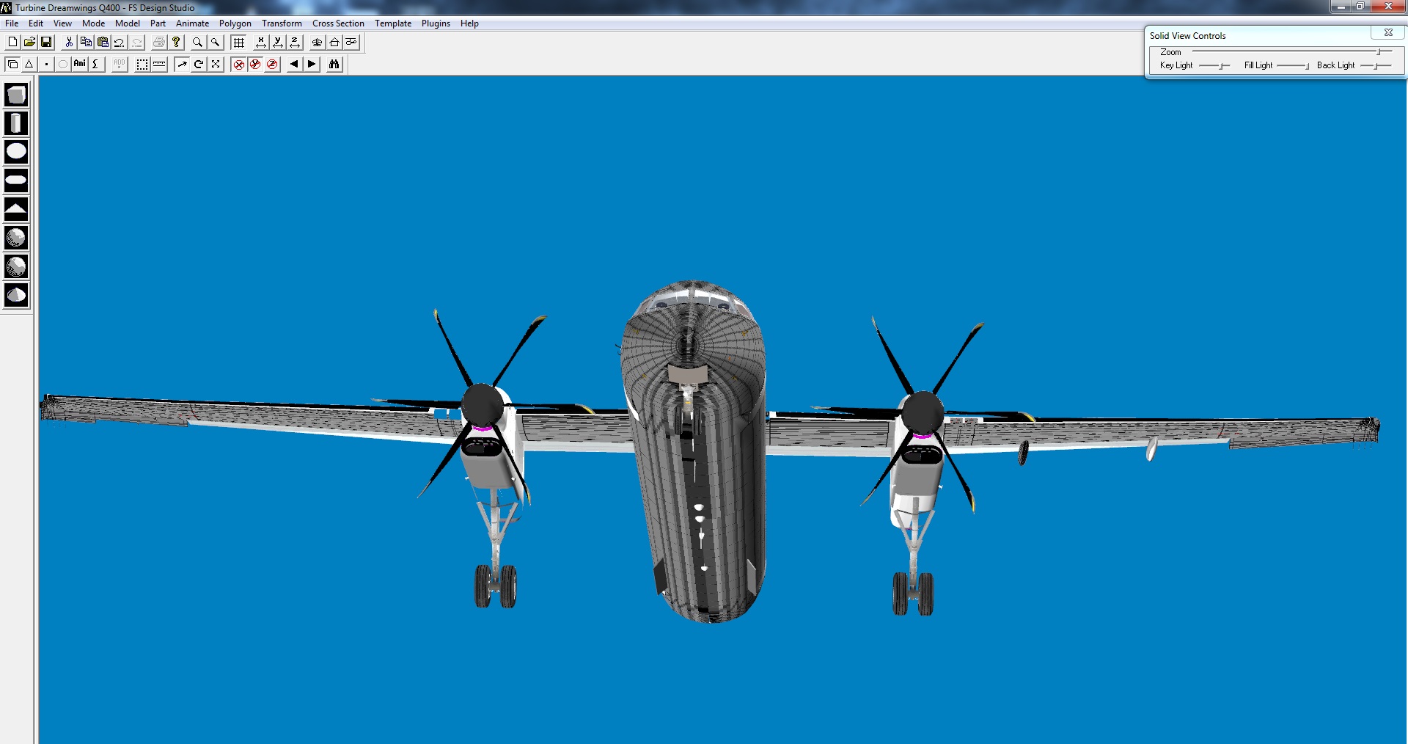Open an existing project with folder icon
Viewport: 1408px width, 744px height.
29,43
